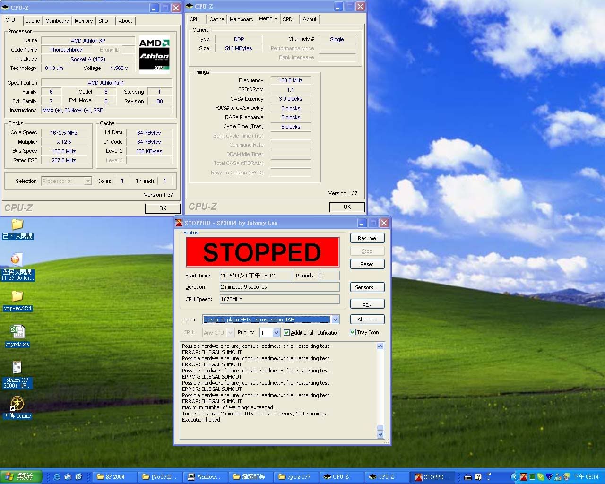Screen dimensions: 605x484
Task: Click the language bar keyboard icon
Action: point(467,477)
